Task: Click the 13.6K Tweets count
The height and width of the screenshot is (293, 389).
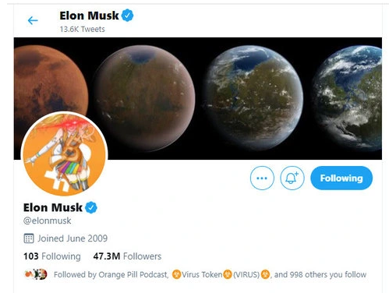Action: pos(82,29)
